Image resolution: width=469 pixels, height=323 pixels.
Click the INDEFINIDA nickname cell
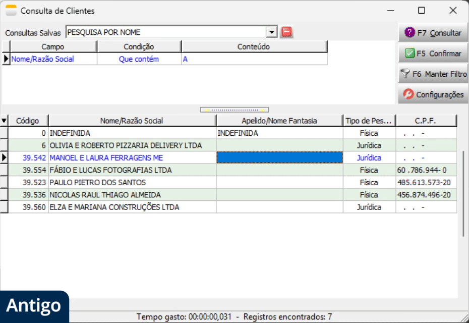click(x=279, y=133)
